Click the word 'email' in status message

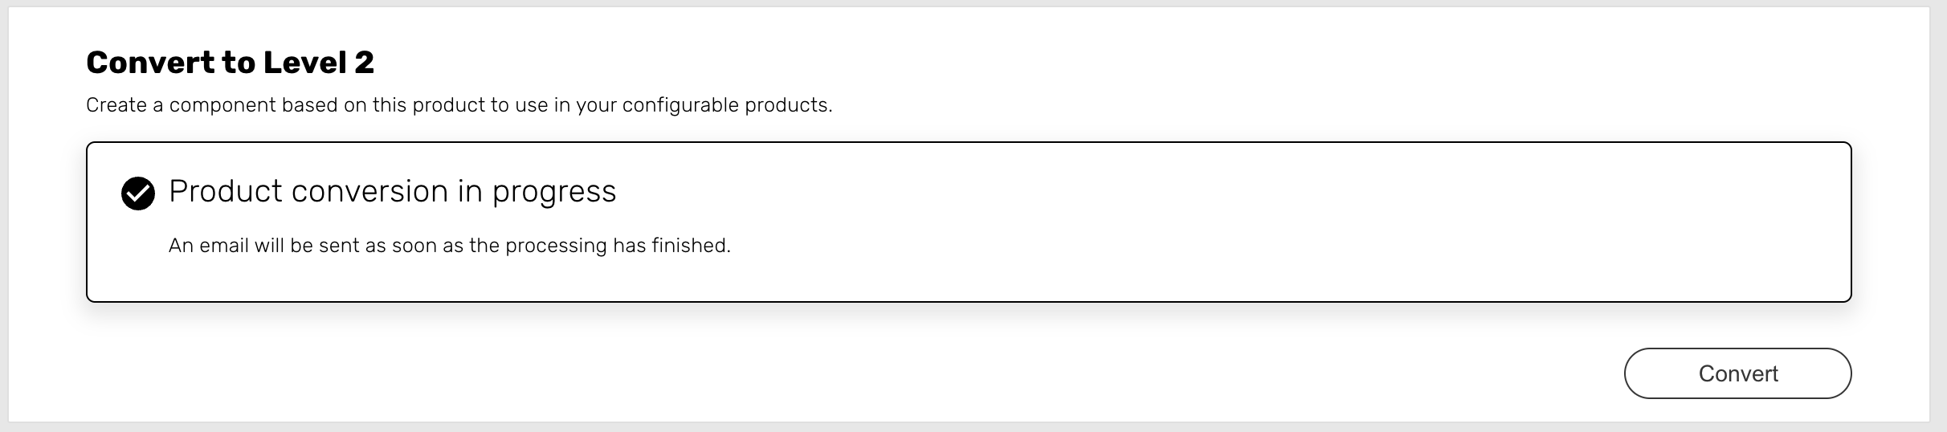click(223, 246)
